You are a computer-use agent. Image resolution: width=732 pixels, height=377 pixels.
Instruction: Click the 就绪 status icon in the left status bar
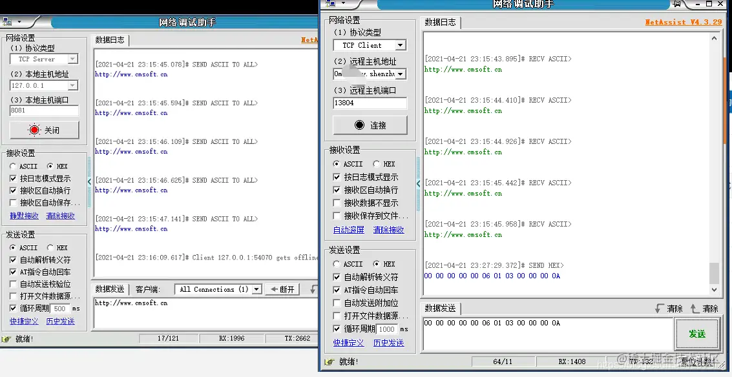pos(6,337)
